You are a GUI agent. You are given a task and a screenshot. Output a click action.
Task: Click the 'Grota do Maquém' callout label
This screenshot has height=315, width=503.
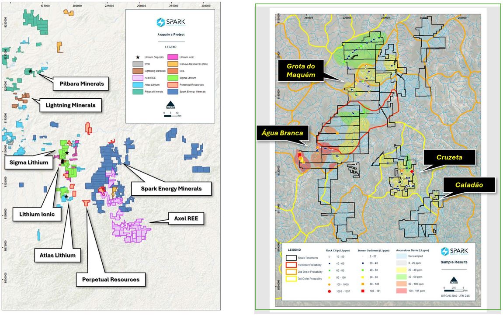(x=301, y=71)
